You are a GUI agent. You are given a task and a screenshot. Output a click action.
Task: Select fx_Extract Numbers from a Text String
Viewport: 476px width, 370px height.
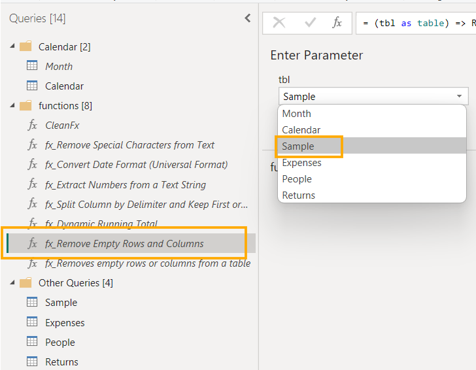pyautogui.click(x=126, y=184)
